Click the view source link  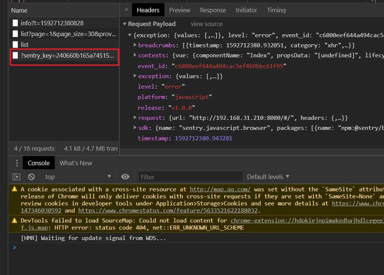(x=207, y=24)
